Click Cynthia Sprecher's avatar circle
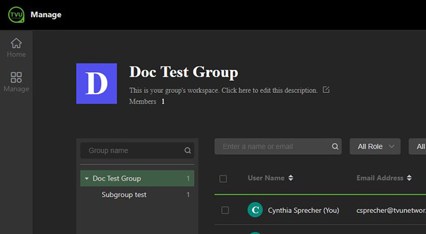Viewport: 426px width, 234px height. 255,210
